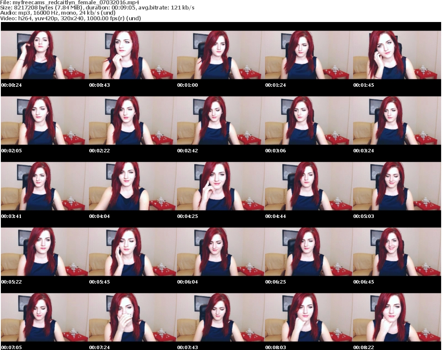
Task: Select the thumbnail frame at 00:03:41
Action: point(45,186)
